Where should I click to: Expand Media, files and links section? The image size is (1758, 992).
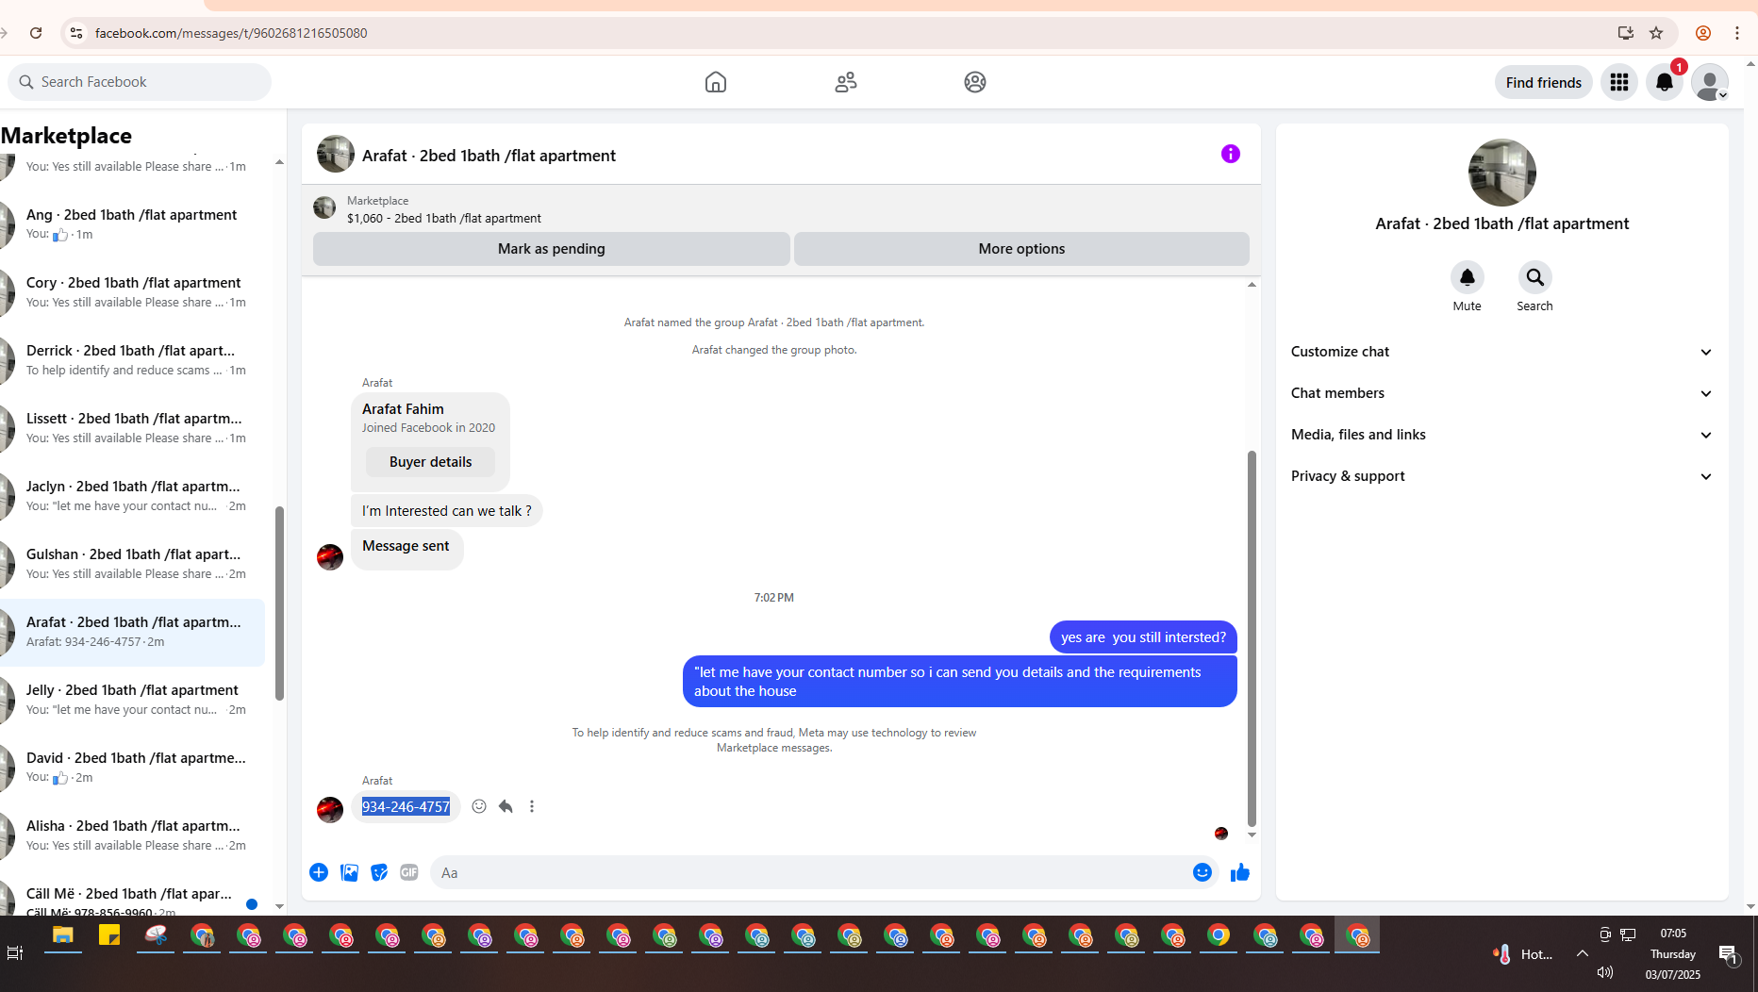(1501, 435)
